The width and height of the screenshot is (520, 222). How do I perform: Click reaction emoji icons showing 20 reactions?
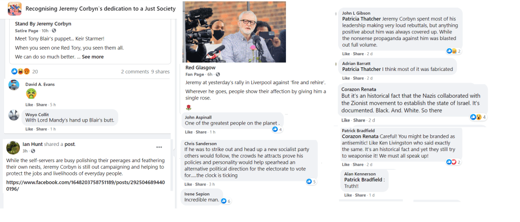(x=20, y=71)
